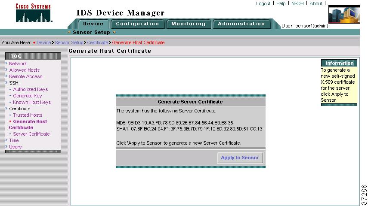This screenshot has height=206, width=368.
Task: Click the SHA1 fingerprint line
Action: pyautogui.click(x=189, y=129)
